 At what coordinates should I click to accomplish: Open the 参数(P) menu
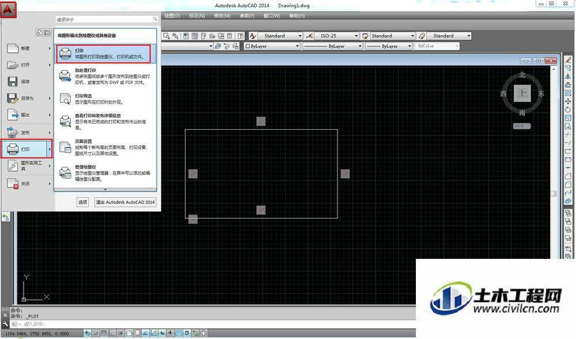click(x=247, y=16)
